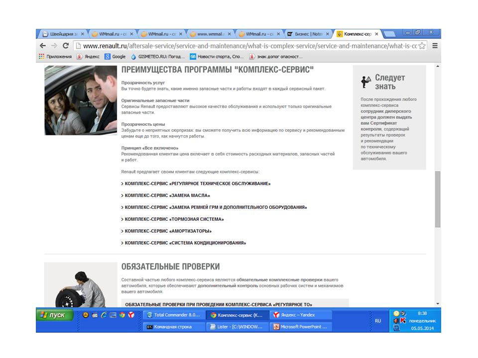478x358 pixels.
Task: Open the GISMETEO.RU bookmark
Action: pyautogui.click(x=157, y=57)
